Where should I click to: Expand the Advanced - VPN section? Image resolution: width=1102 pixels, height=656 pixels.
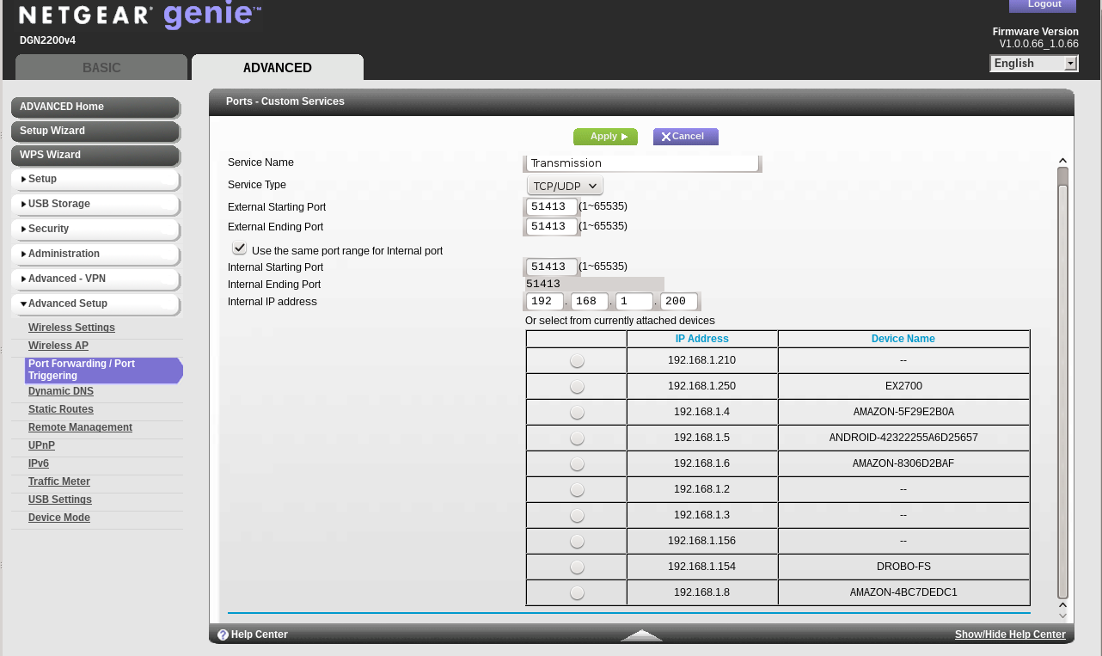[95, 279]
